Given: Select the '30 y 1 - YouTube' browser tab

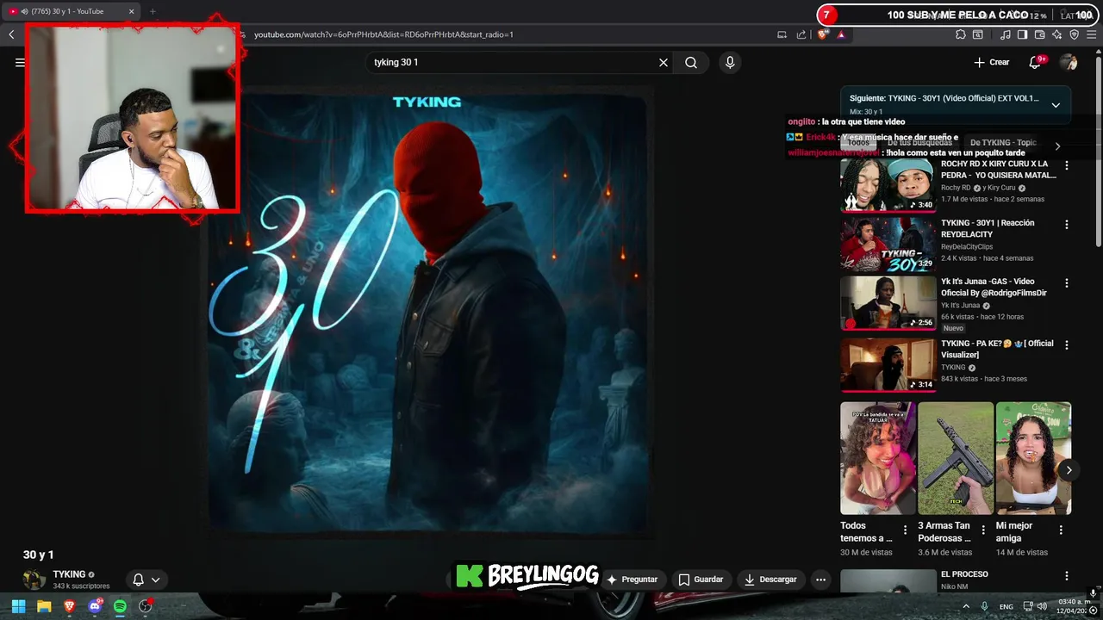Looking at the screenshot, I should (72, 11).
